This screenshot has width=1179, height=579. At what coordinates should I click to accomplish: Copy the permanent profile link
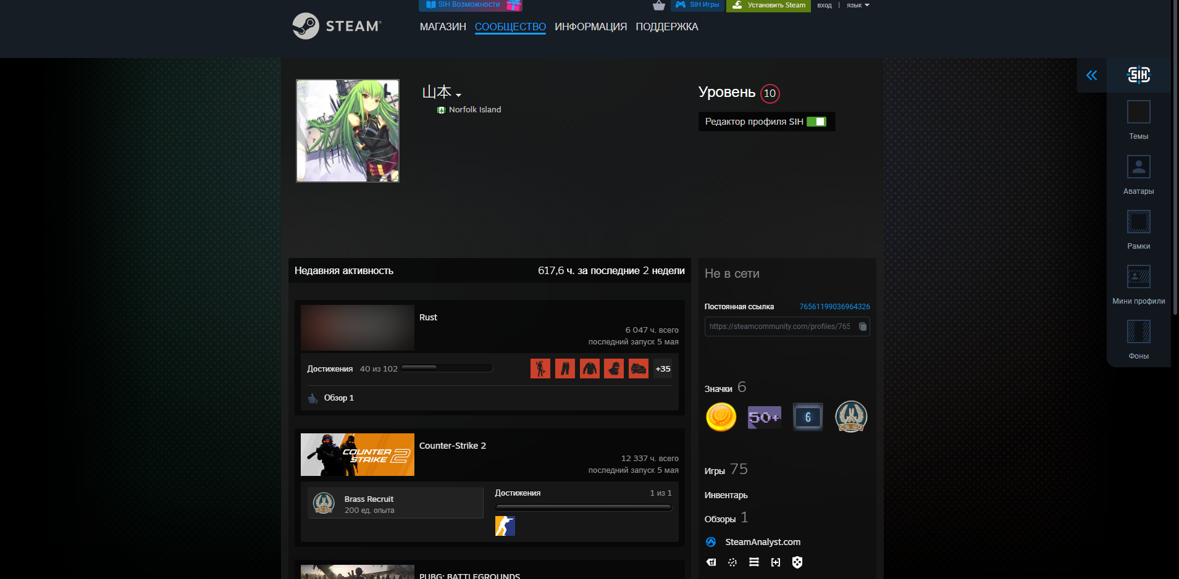(x=863, y=327)
